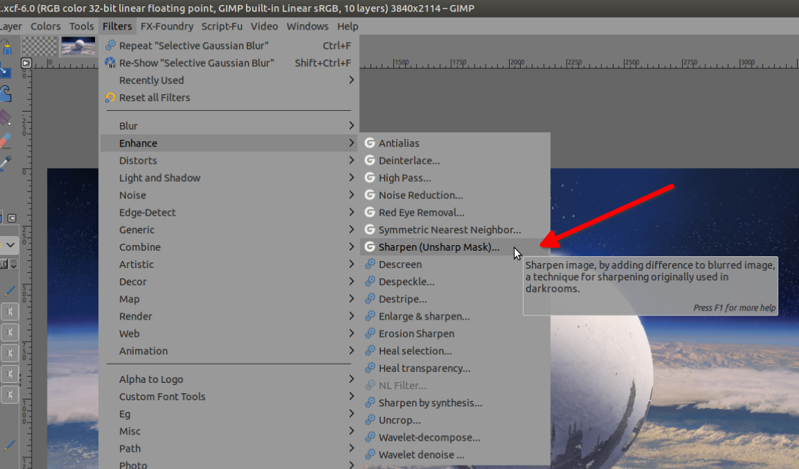Switch to the sphere image thumbnail tab

point(78,46)
